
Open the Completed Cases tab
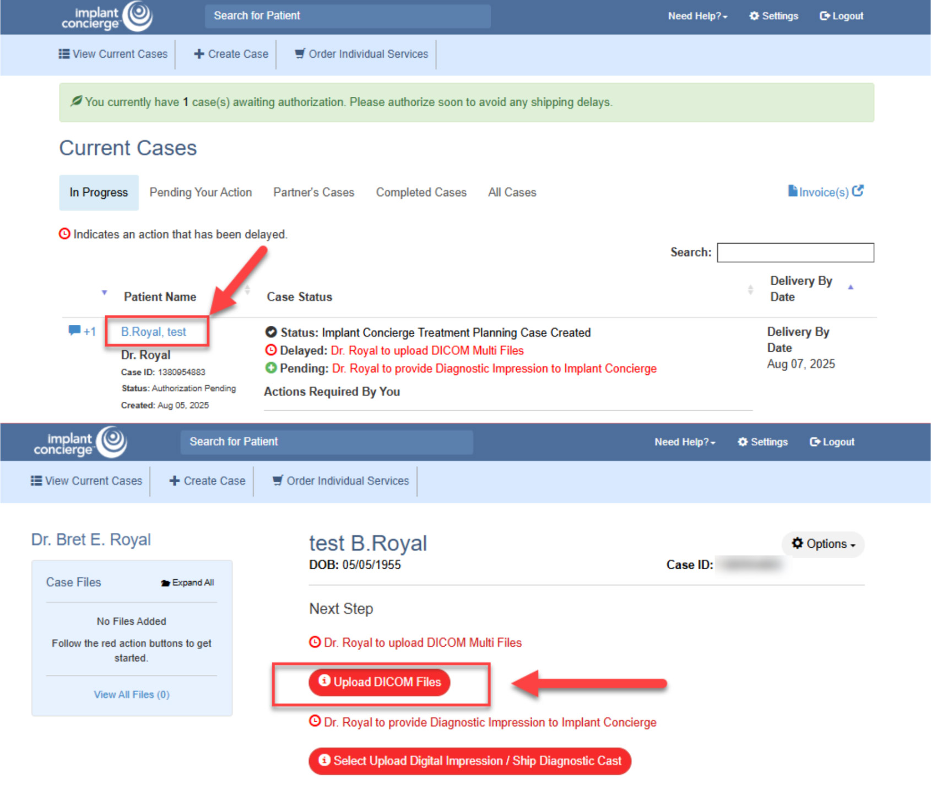pos(421,193)
